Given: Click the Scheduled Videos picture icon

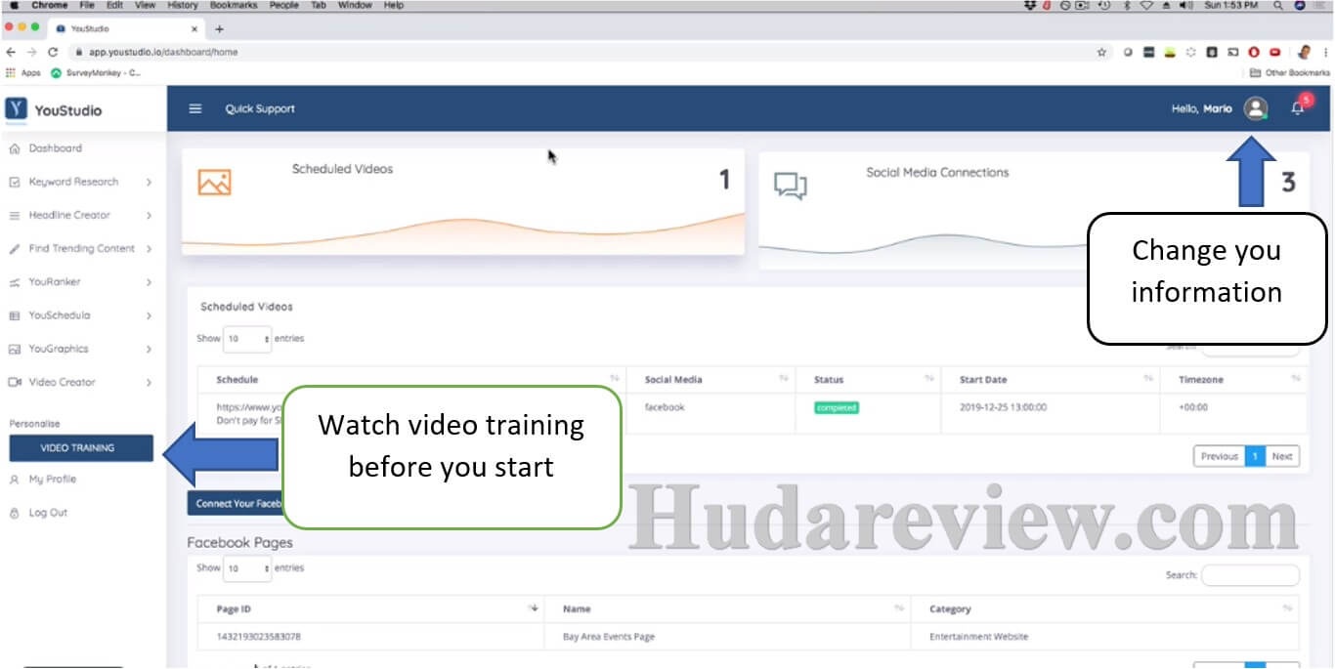Looking at the screenshot, I should [x=215, y=182].
